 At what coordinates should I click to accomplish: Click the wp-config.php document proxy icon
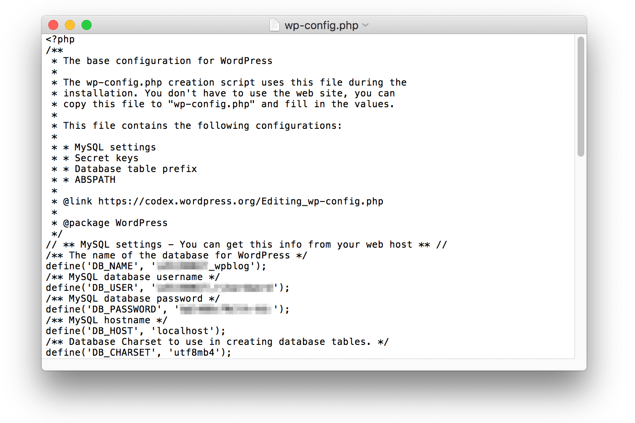pos(274,25)
